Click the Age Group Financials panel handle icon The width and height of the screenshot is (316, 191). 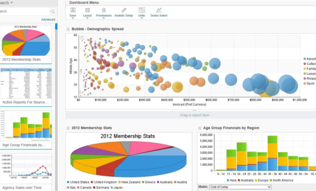(x=200, y=128)
